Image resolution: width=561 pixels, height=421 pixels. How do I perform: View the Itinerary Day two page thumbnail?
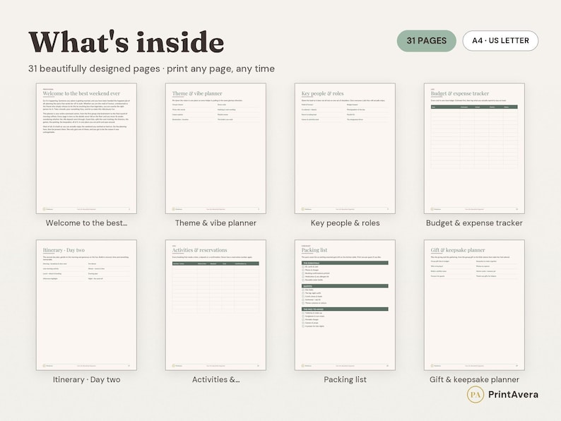pos(86,304)
